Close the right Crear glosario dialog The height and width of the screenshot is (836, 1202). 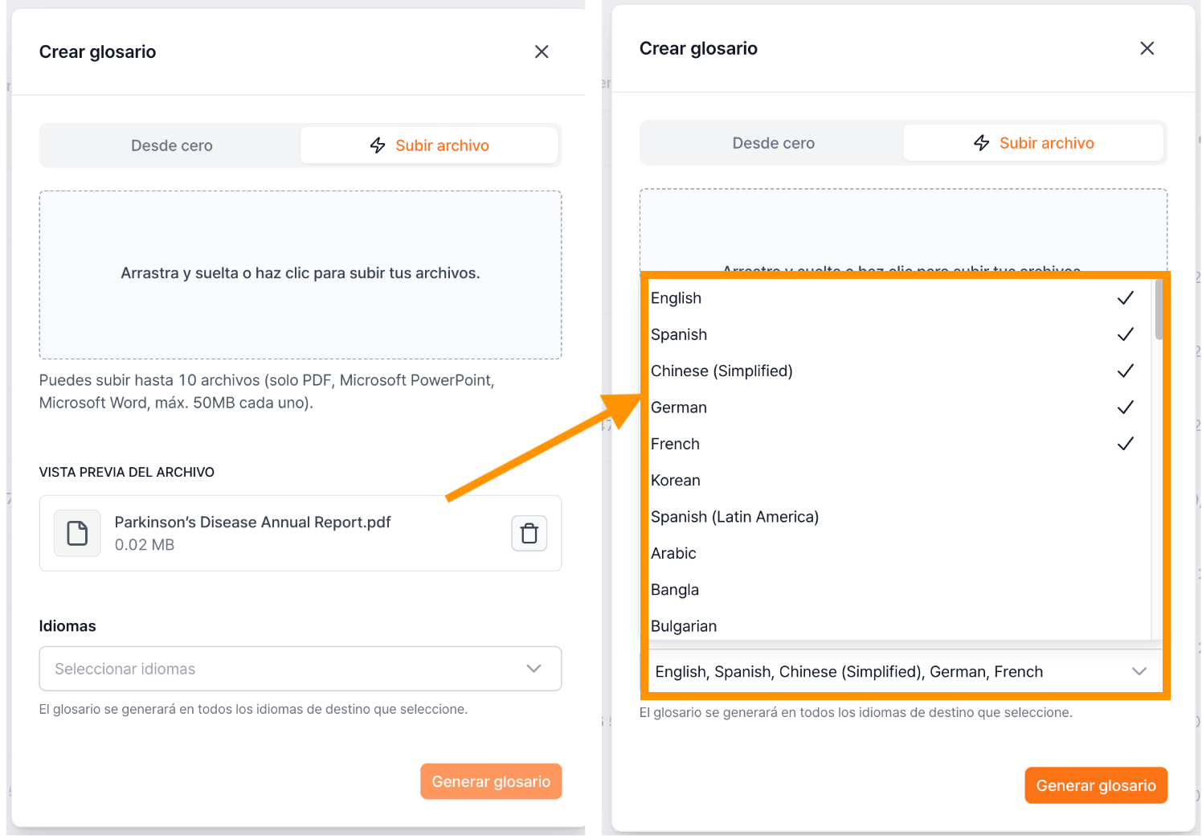(x=1147, y=48)
